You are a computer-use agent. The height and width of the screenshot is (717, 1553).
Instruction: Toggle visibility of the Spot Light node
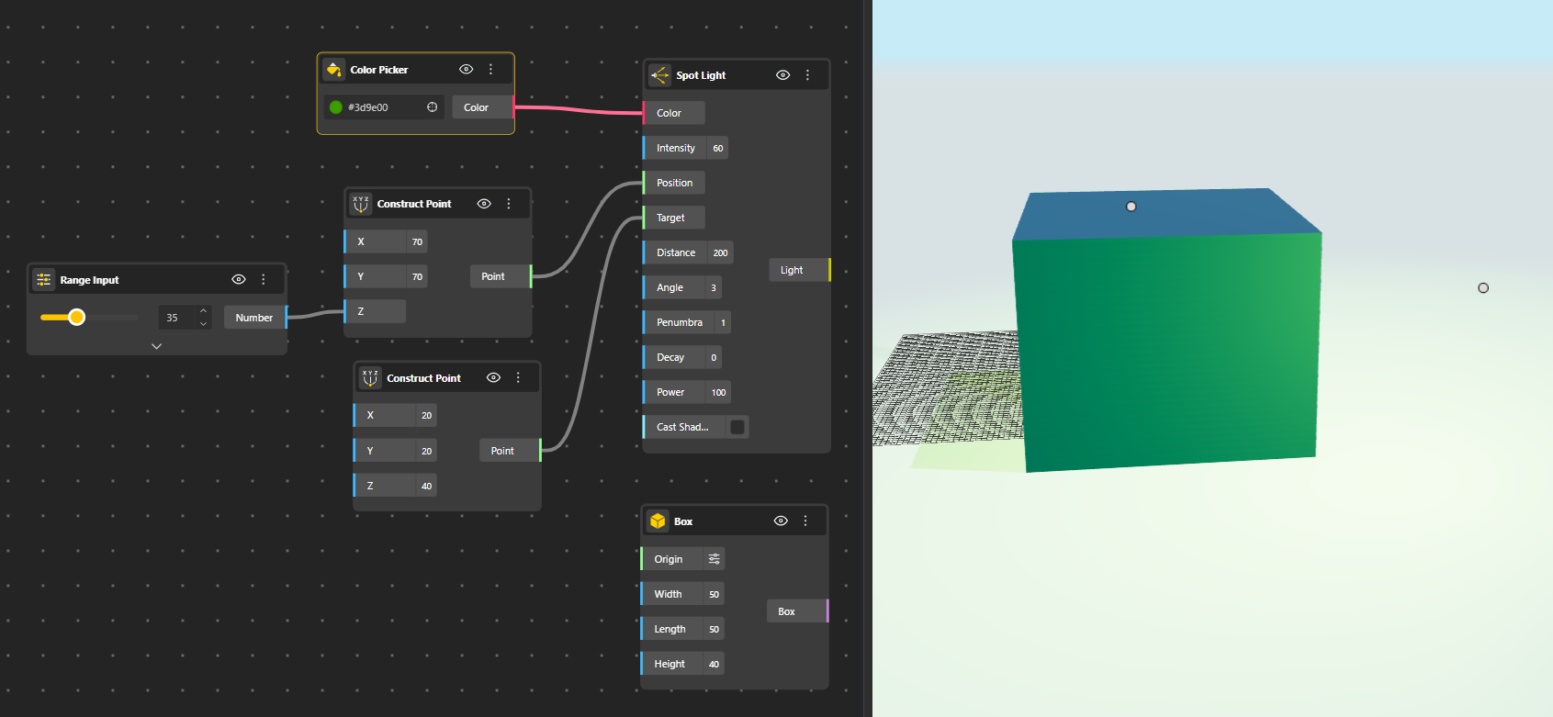782,75
